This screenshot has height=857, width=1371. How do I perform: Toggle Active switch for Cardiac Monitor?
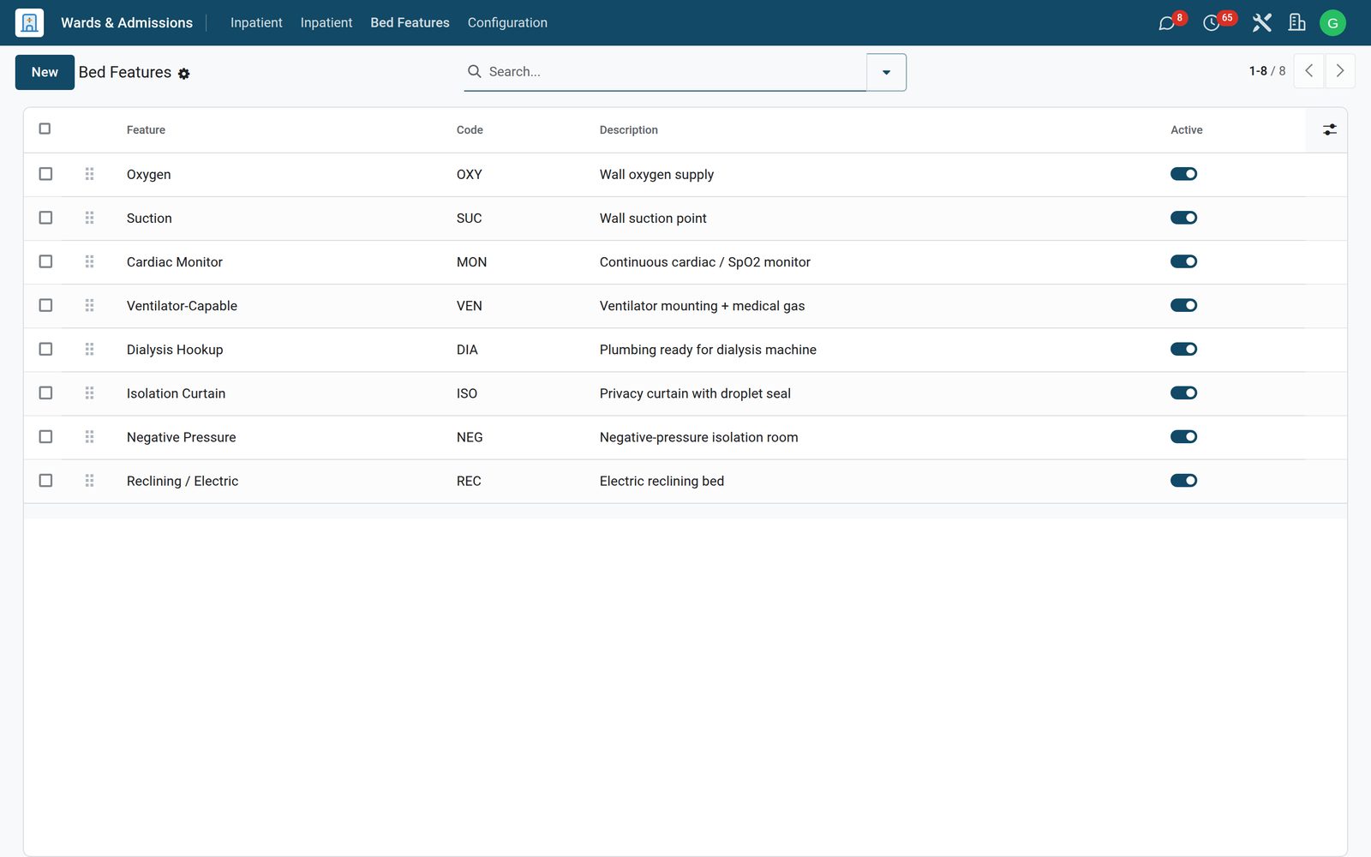tap(1183, 261)
